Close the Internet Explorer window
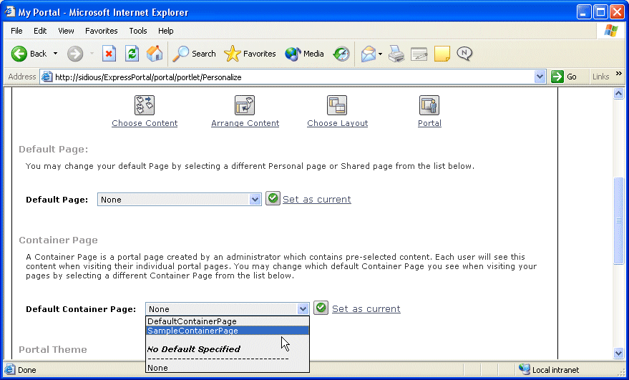The image size is (629, 380). coord(617,12)
